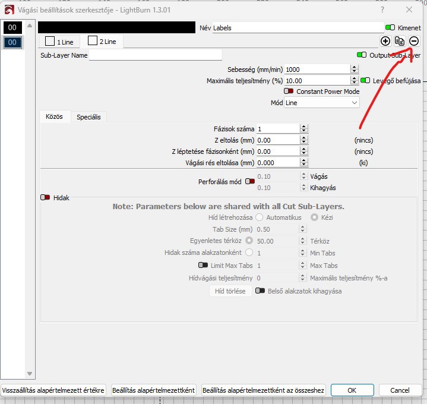Decrease Kihagyás perforation skip down arrow
The image size is (427, 404).
304,190
